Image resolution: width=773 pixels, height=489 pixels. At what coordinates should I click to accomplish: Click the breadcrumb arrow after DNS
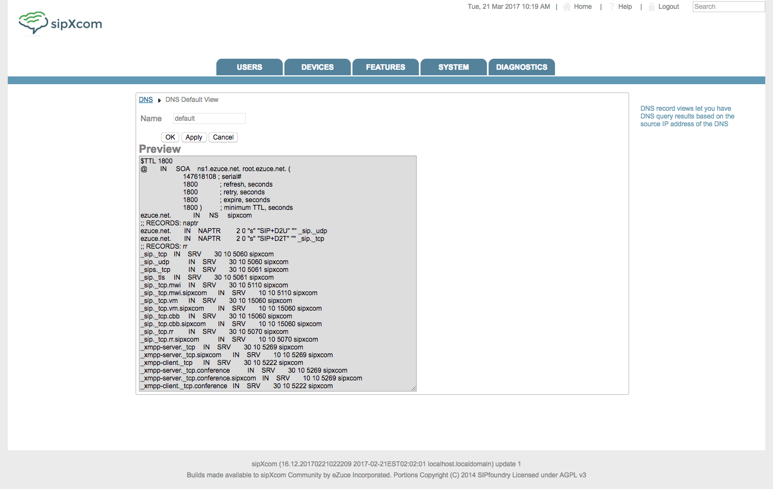(159, 100)
